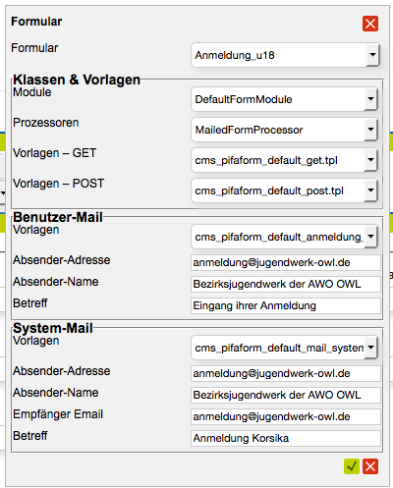
Task: Close the Formular dialog with top red X
Action: (x=370, y=24)
